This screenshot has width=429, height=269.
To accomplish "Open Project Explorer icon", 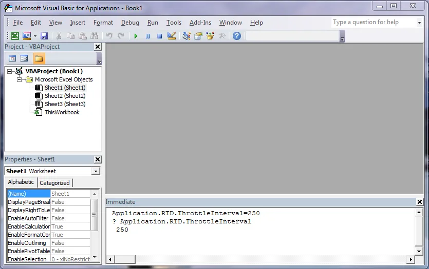I will (186, 36).
